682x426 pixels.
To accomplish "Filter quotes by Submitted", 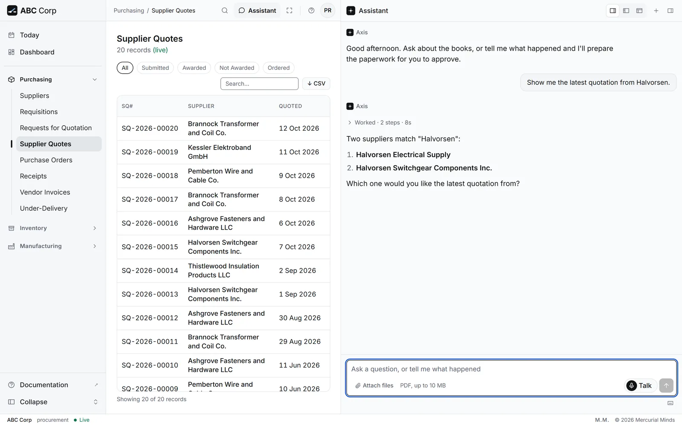I will [155, 68].
